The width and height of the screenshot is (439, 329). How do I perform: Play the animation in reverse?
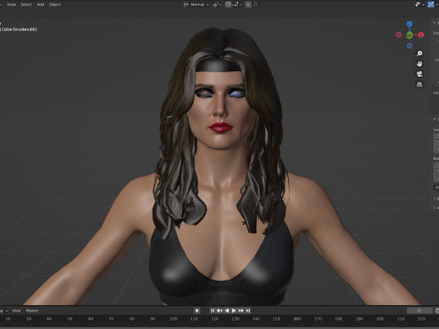pyautogui.click(x=227, y=311)
